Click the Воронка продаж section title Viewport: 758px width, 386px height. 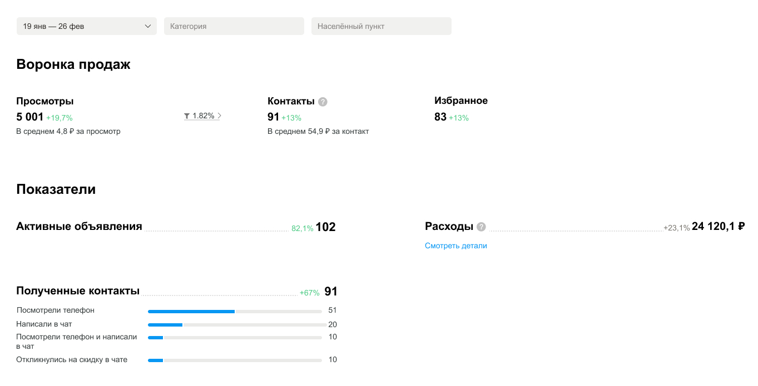tap(73, 64)
